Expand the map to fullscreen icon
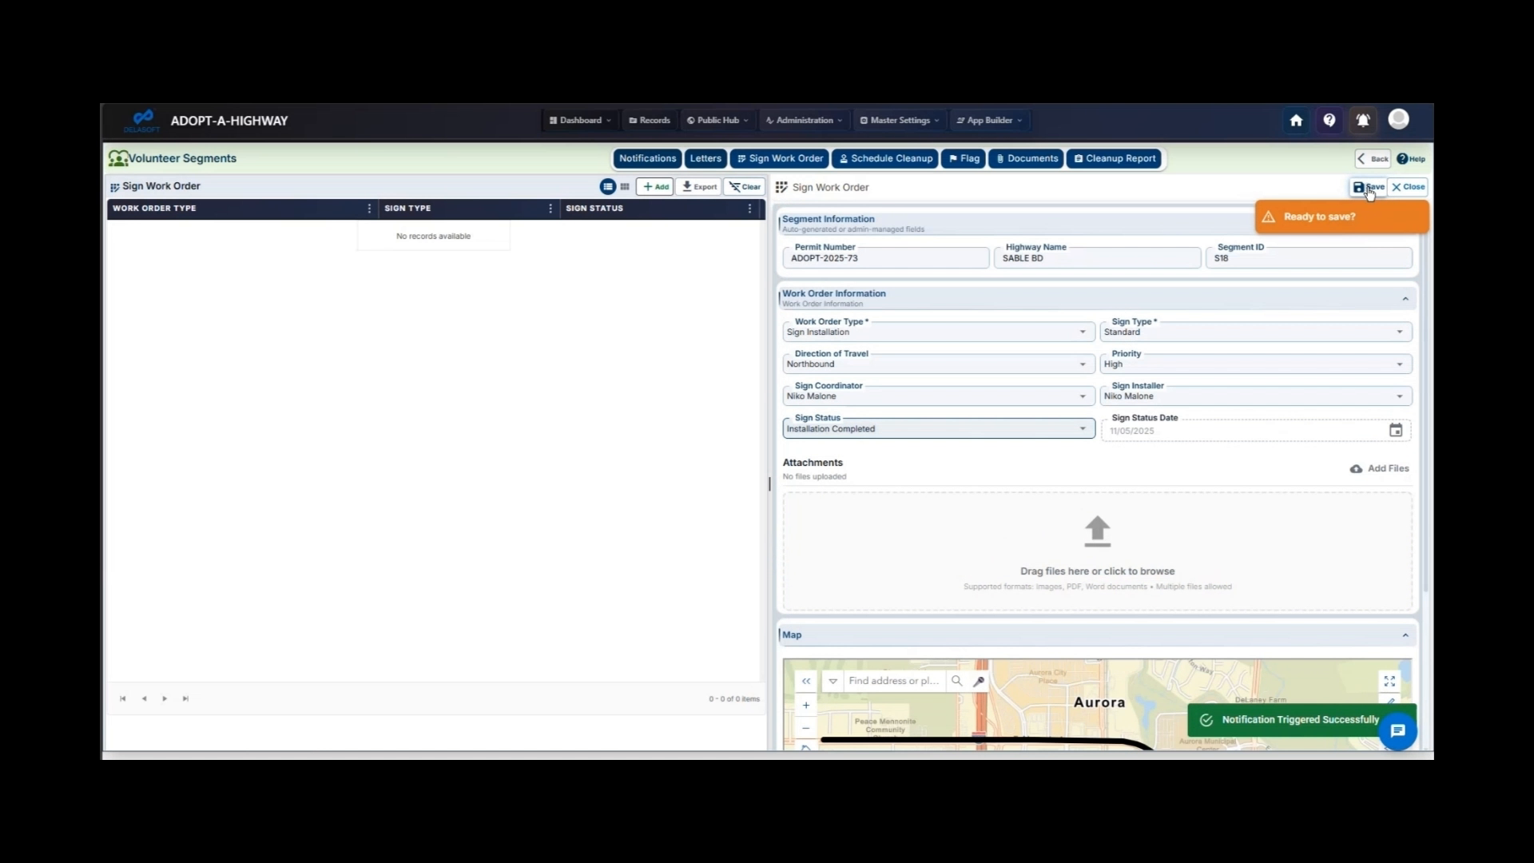This screenshot has height=863, width=1534. (x=1389, y=681)
